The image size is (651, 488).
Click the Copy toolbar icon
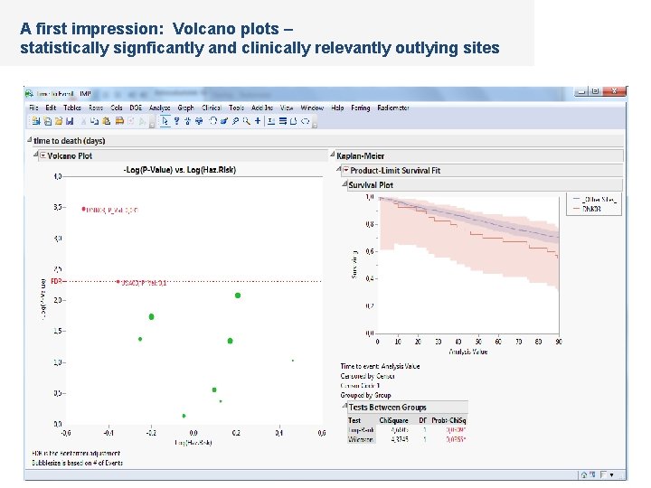[95, 121]
